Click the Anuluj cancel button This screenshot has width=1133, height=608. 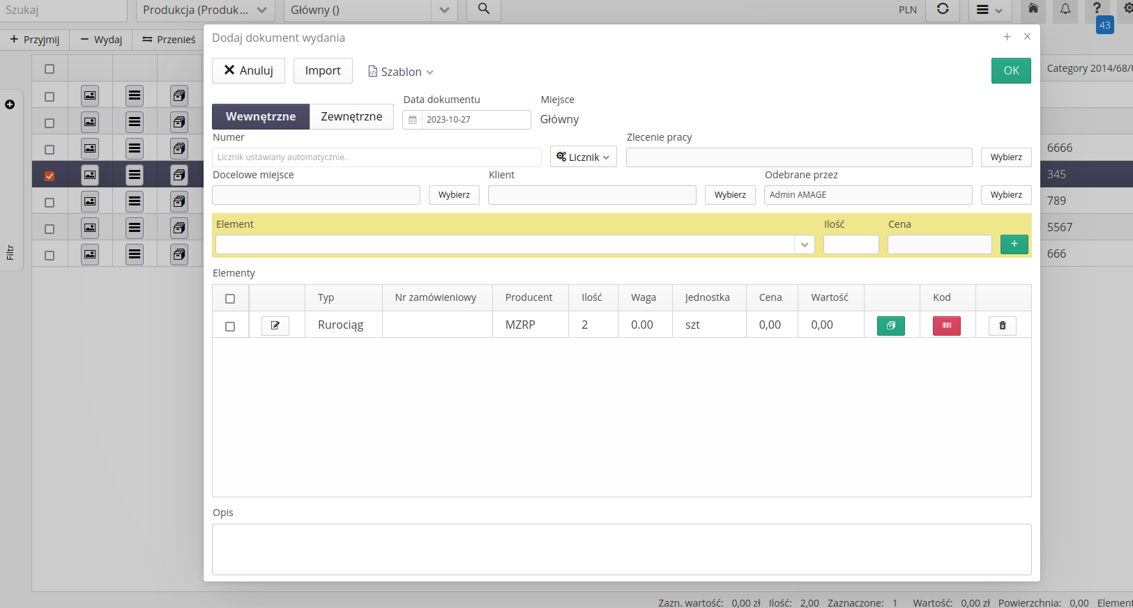pos(248,70)
